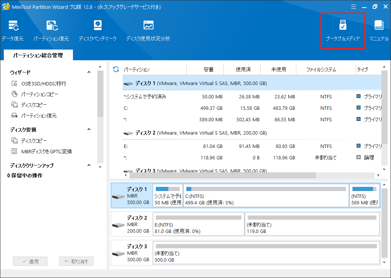Click the sidebar scroll up arrow
Screen dimensions: 391x278
[100, 67]
